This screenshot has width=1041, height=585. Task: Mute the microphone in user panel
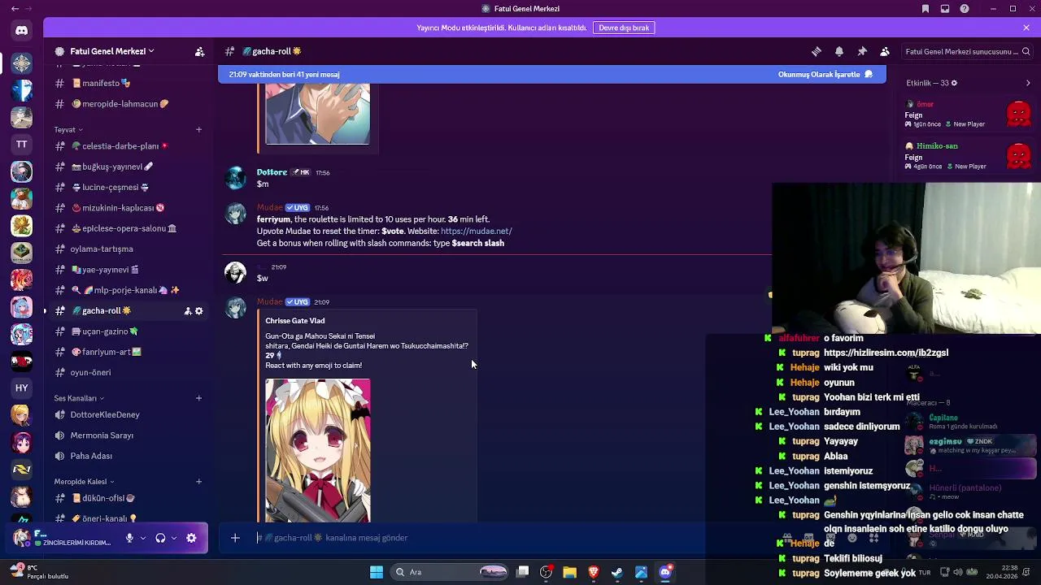129,538
